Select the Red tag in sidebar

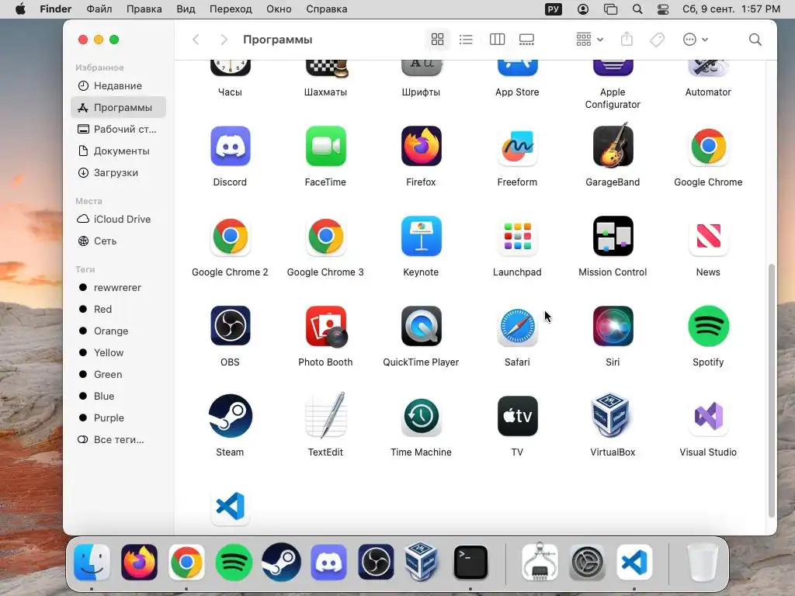[x=118, y=309]
